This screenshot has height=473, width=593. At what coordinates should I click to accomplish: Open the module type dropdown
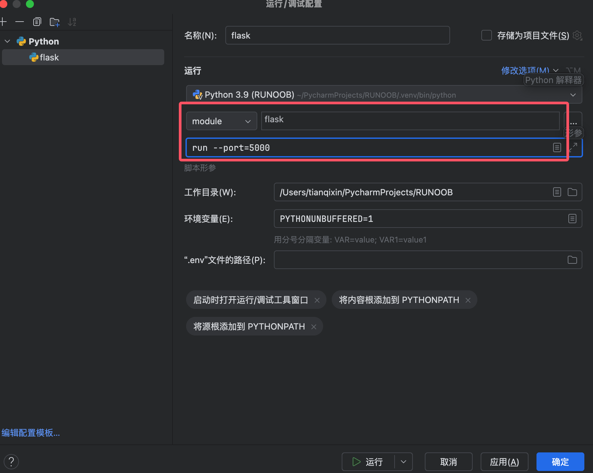(x=221, y=121)
